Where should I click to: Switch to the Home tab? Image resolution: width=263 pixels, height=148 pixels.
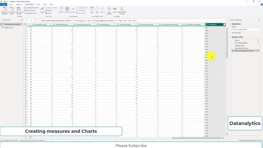11,5
